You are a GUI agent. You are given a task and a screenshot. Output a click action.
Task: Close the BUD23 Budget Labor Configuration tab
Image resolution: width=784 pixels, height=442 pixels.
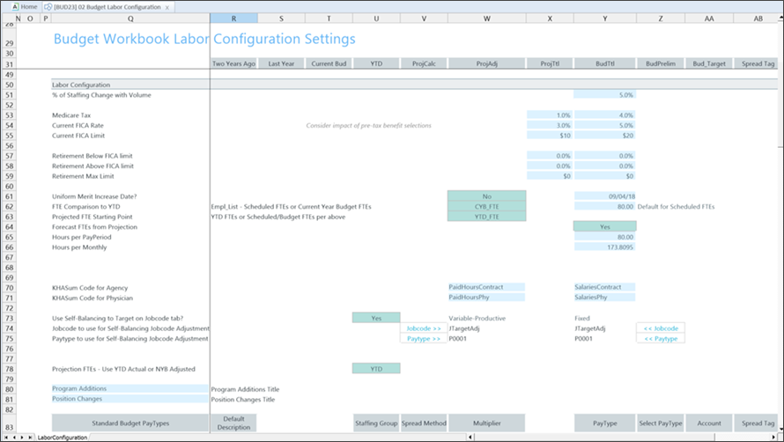(x=167, y=7)
